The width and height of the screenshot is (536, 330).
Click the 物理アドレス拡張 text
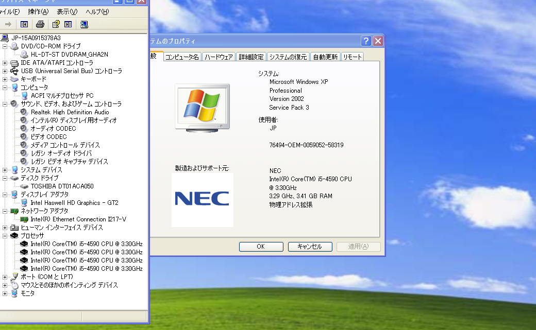coord(291,204)
